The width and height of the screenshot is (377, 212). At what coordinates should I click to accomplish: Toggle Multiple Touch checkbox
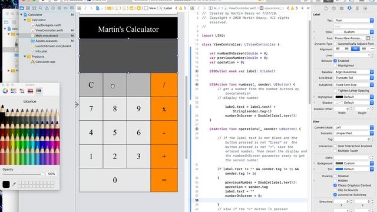pyautogui.click(x=335, y=151)
